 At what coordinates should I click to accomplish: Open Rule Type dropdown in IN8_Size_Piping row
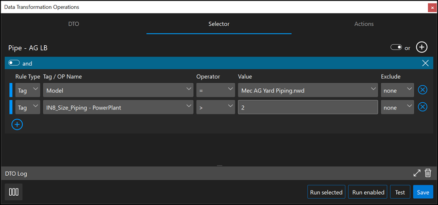click(28, 107)
